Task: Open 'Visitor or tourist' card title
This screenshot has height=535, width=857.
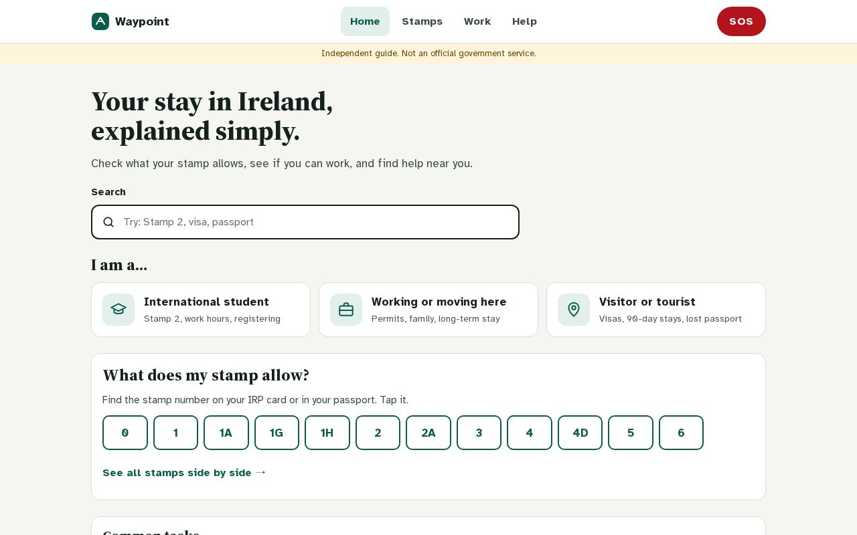Action: [x=647, y=302]
